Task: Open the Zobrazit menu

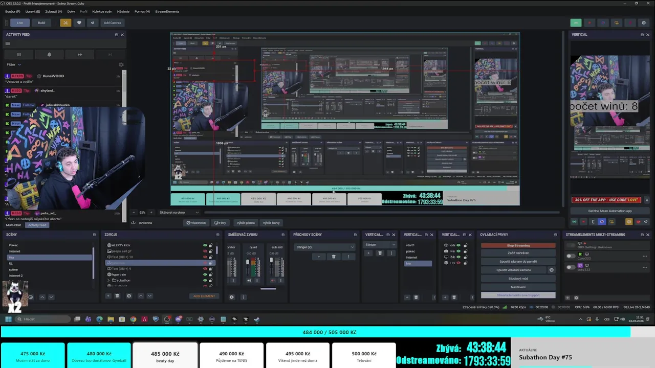Action: pos(54,11)
